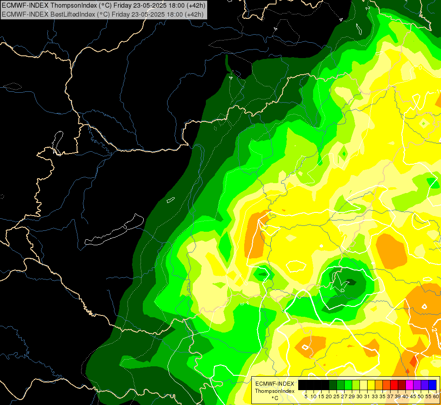Select the dark green 20–25 legend swatch
441x405 pixels.
coord(333,385)
